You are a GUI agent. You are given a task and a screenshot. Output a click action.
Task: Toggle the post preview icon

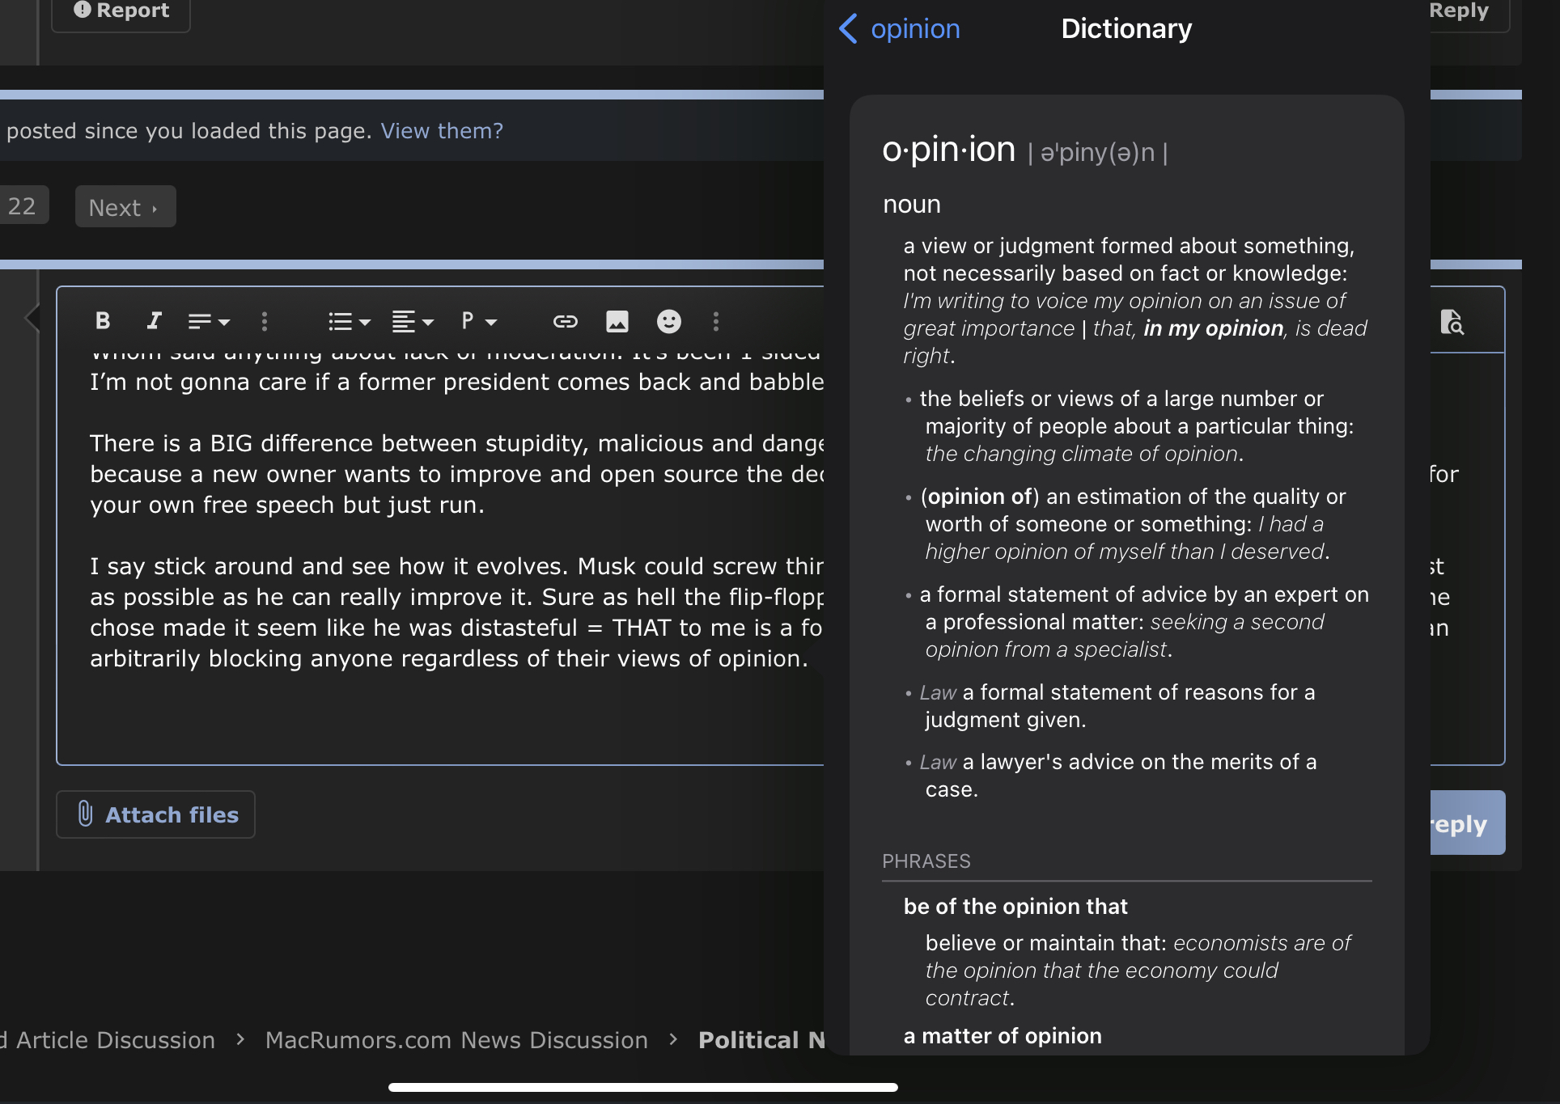click(1452, 322)
